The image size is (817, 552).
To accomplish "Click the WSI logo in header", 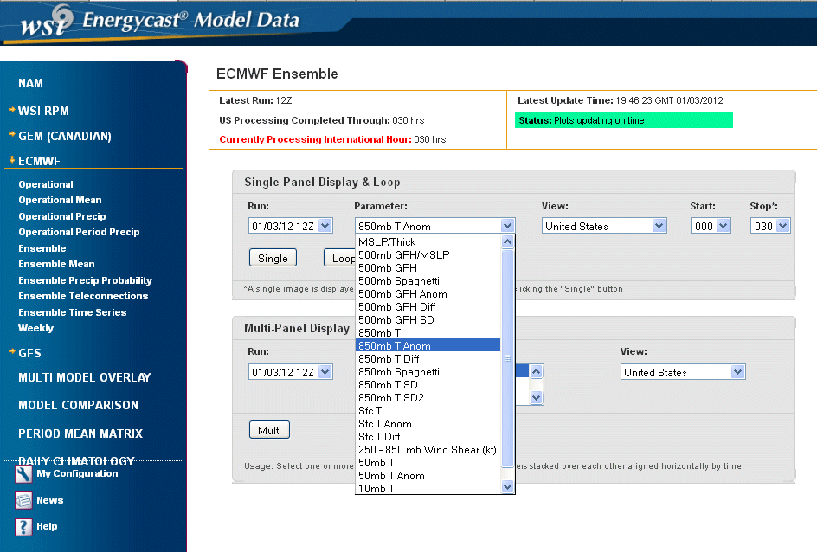I will 41,23.
